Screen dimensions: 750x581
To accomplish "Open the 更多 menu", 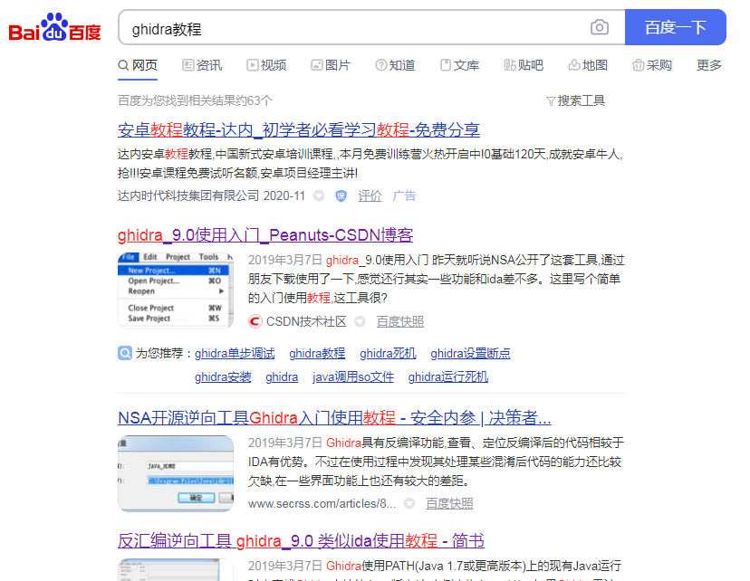I will point(709,65).
